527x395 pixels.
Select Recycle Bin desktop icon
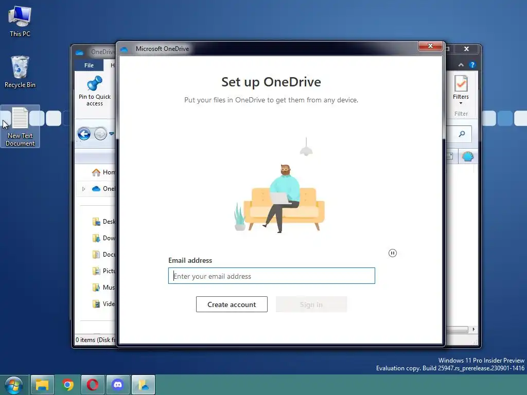20,72
